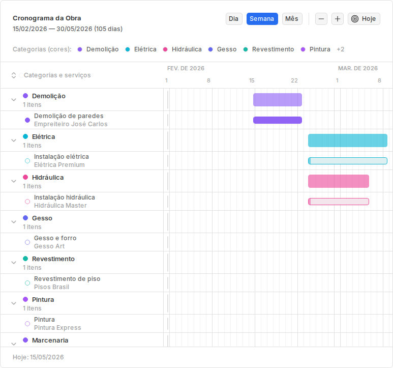The image size is (393, 368).
Task: Collapse the Revestimento category
Action: tap(14, 263)
